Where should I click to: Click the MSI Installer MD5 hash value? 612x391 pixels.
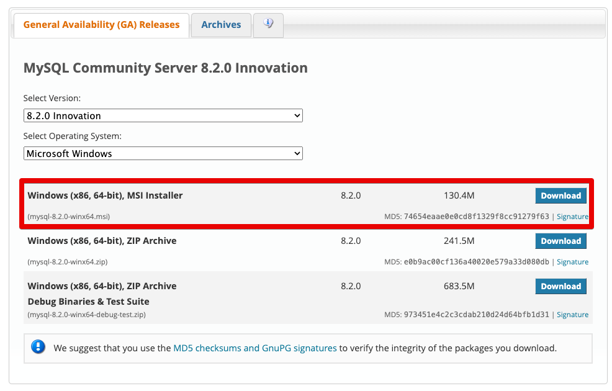point(476,217)
